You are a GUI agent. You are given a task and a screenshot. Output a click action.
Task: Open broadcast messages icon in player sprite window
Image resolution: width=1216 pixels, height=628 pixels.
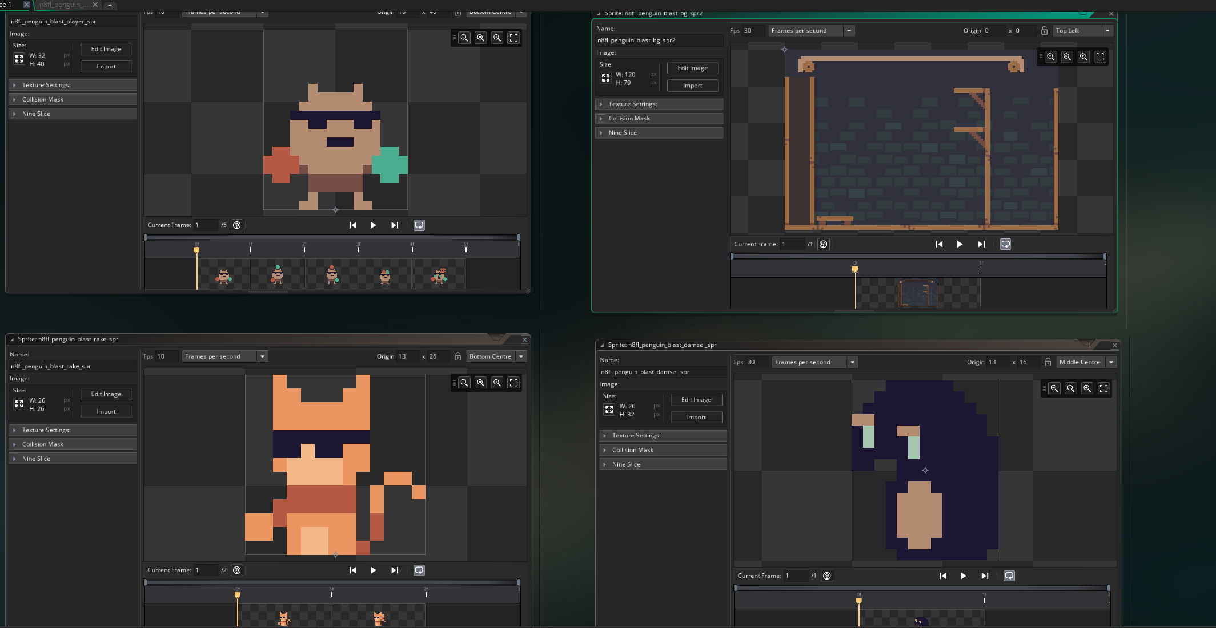pos(237,225)
